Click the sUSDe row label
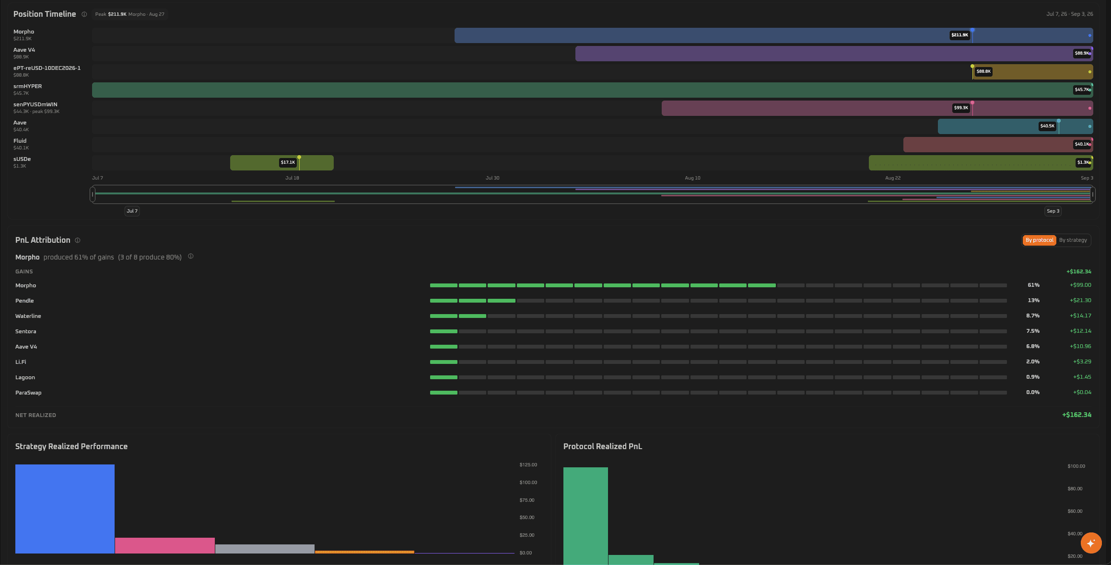This screenshot has height=565, width=1111. coord(22,159)
